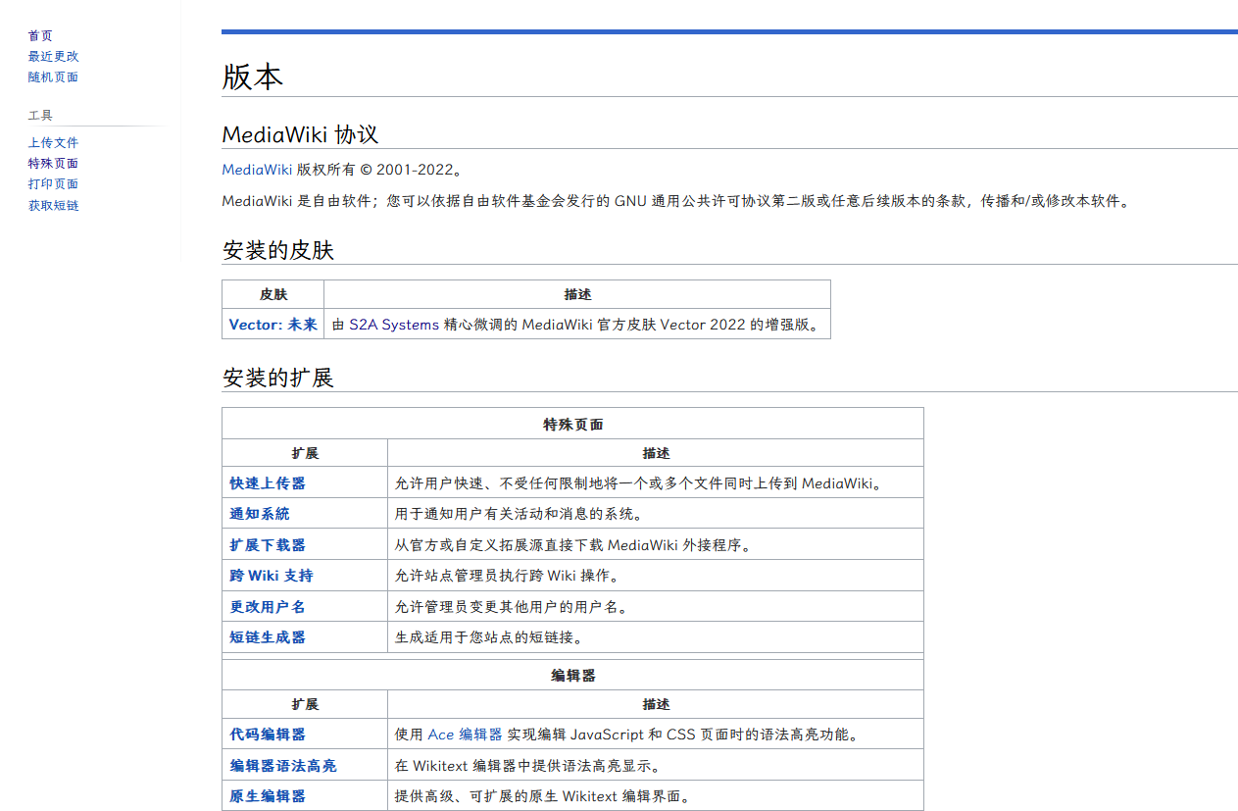The height and width of the screenshot is (811, 1238).
Task: Click the 编辑器语法高亮 extension link
Action: click(283, 765)
